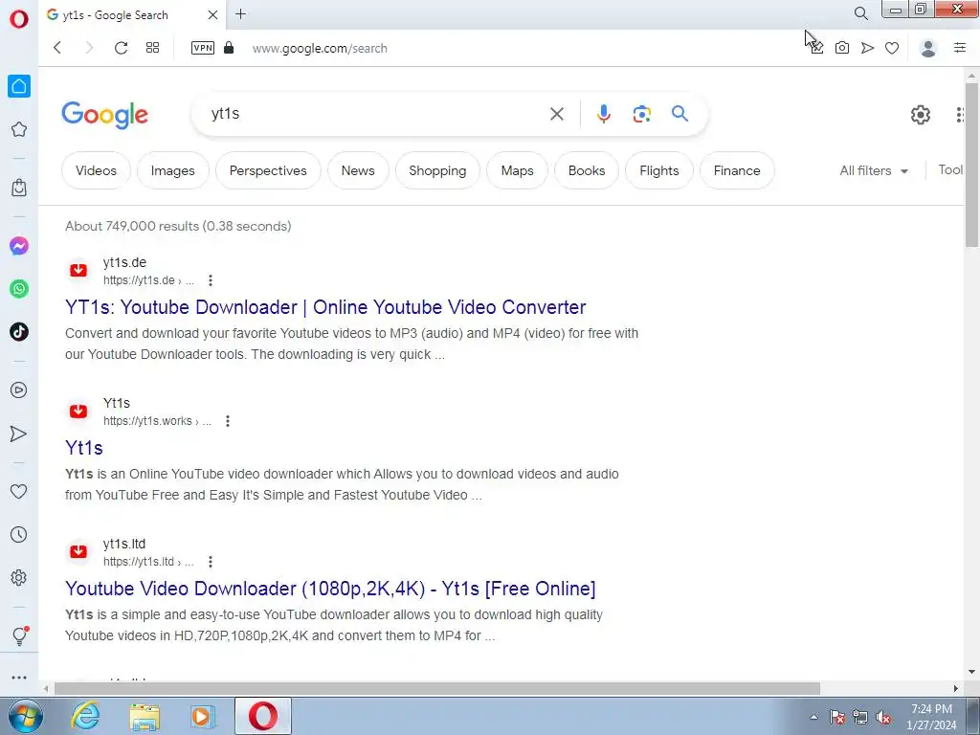Clear the search query with X
The width and height of the screenshot is (980, 735).
point(557,114)
